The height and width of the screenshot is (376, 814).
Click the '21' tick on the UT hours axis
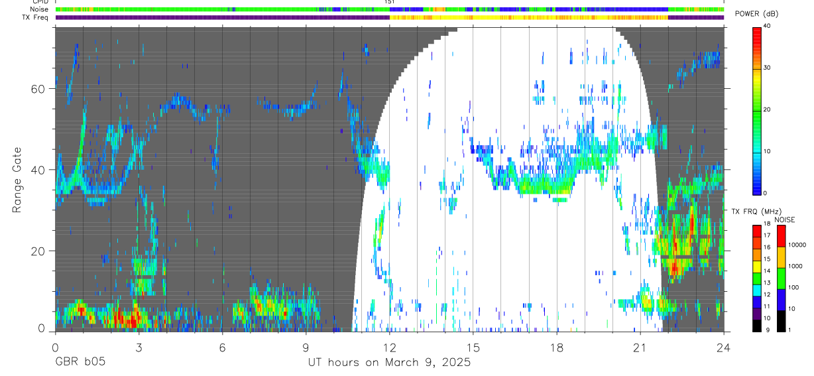click(x=640, y=347)
